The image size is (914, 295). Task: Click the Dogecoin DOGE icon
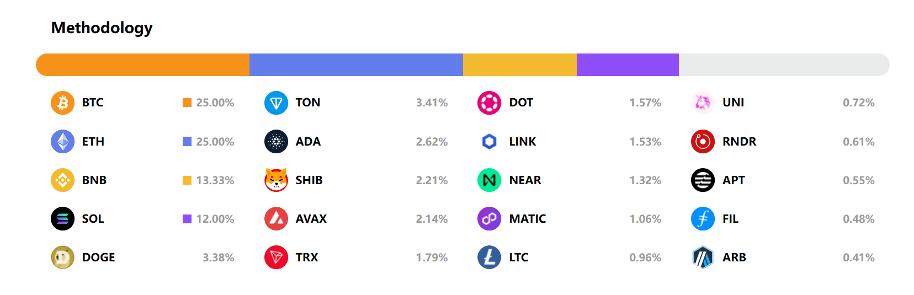62,258
